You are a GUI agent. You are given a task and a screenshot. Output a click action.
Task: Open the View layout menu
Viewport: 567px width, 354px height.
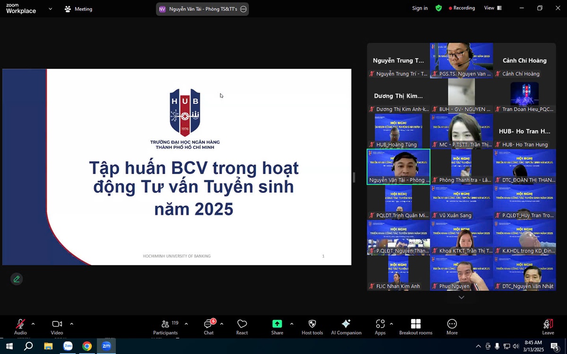point(493,8)
